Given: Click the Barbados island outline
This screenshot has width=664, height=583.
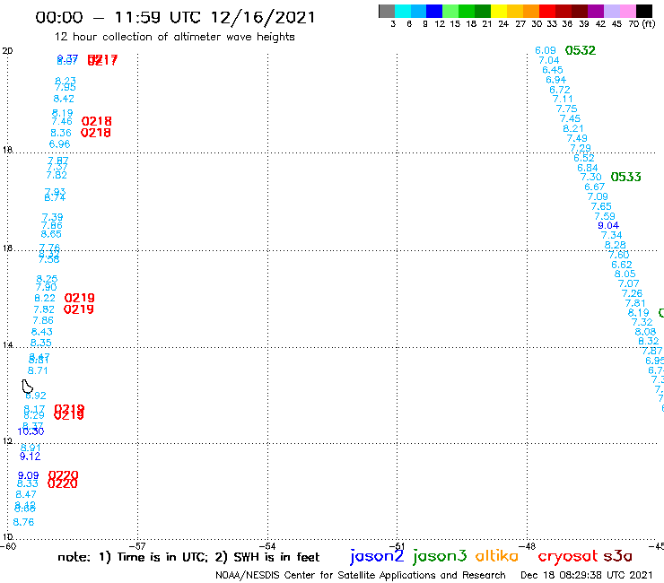Looking at the screenshot, I should 27,387.
